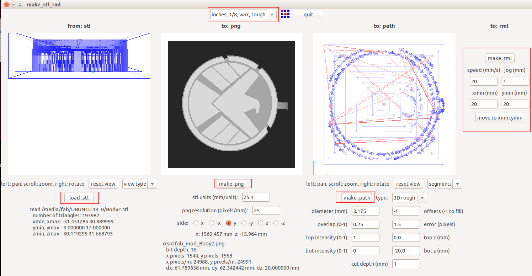This screenshot has height=276, width=532.
Task: Click the overlap (0-1) input field
Action: 366,224
